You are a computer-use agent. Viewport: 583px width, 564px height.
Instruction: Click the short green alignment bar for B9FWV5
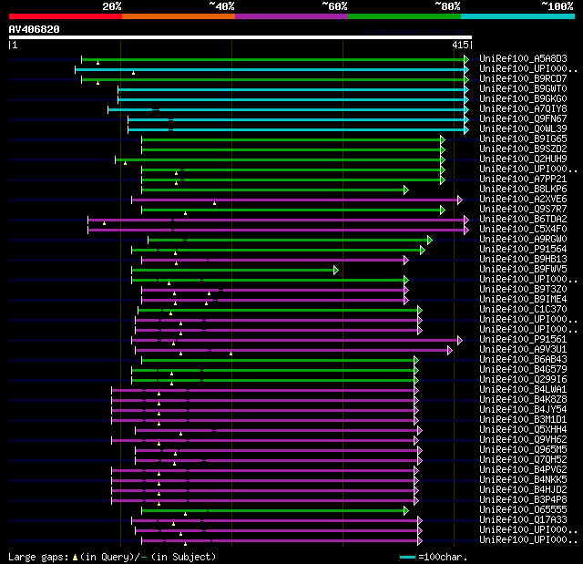tap(233, 270)
